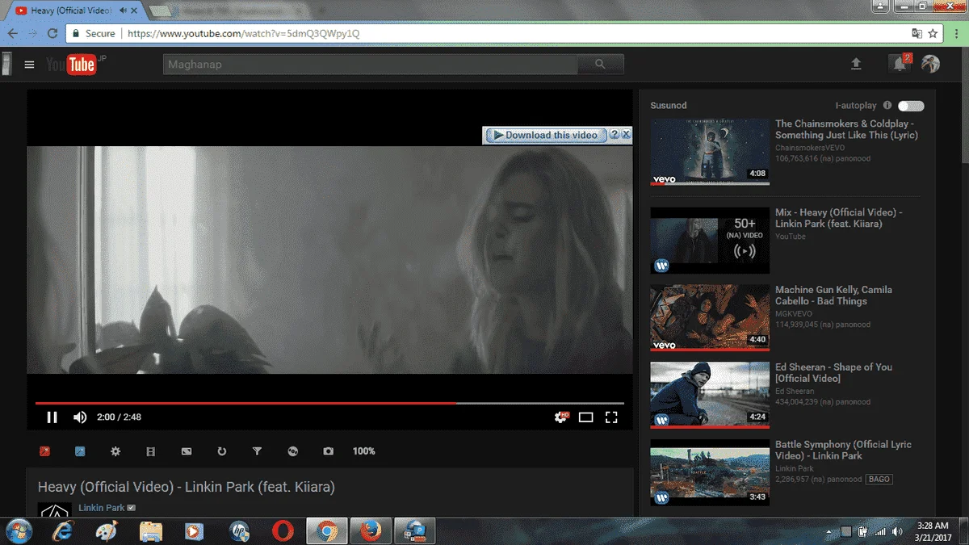Pause the video playback
The image size is (969, 545).
(x=52, y=417)
